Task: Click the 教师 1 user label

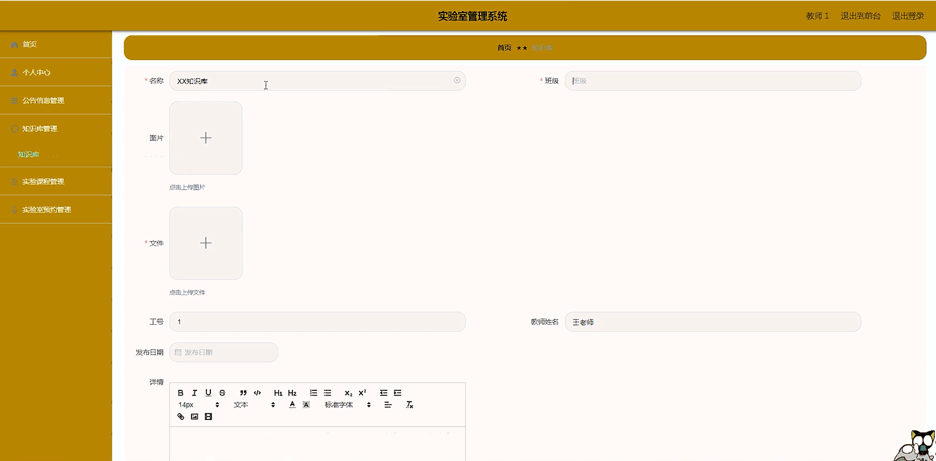Action: click(x=817, y=16)
